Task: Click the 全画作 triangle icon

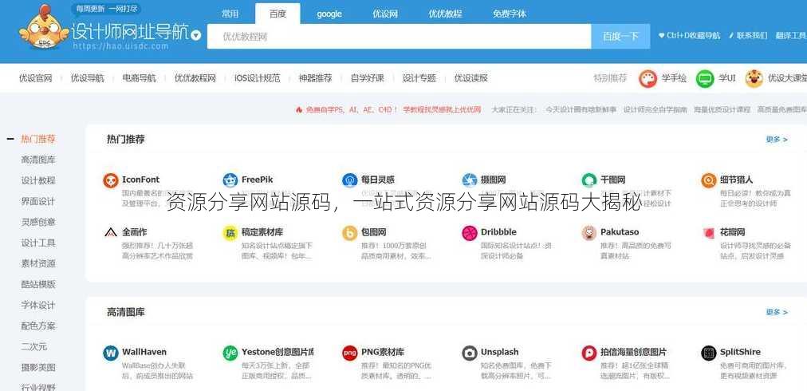Action: click(111, 233)
